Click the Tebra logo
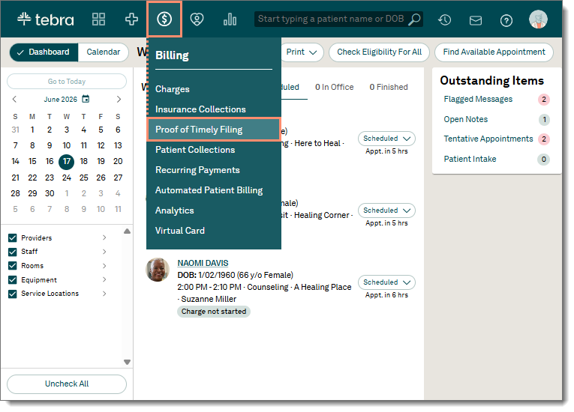This screenshot has width=574, height=412. tap(45, 19)
